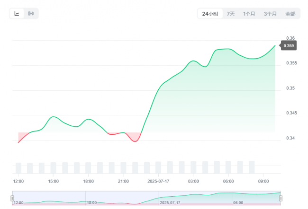This screenshot has width=308, height=209.
Task: Choose the 1个月 range option
Action: pos(249,14)
